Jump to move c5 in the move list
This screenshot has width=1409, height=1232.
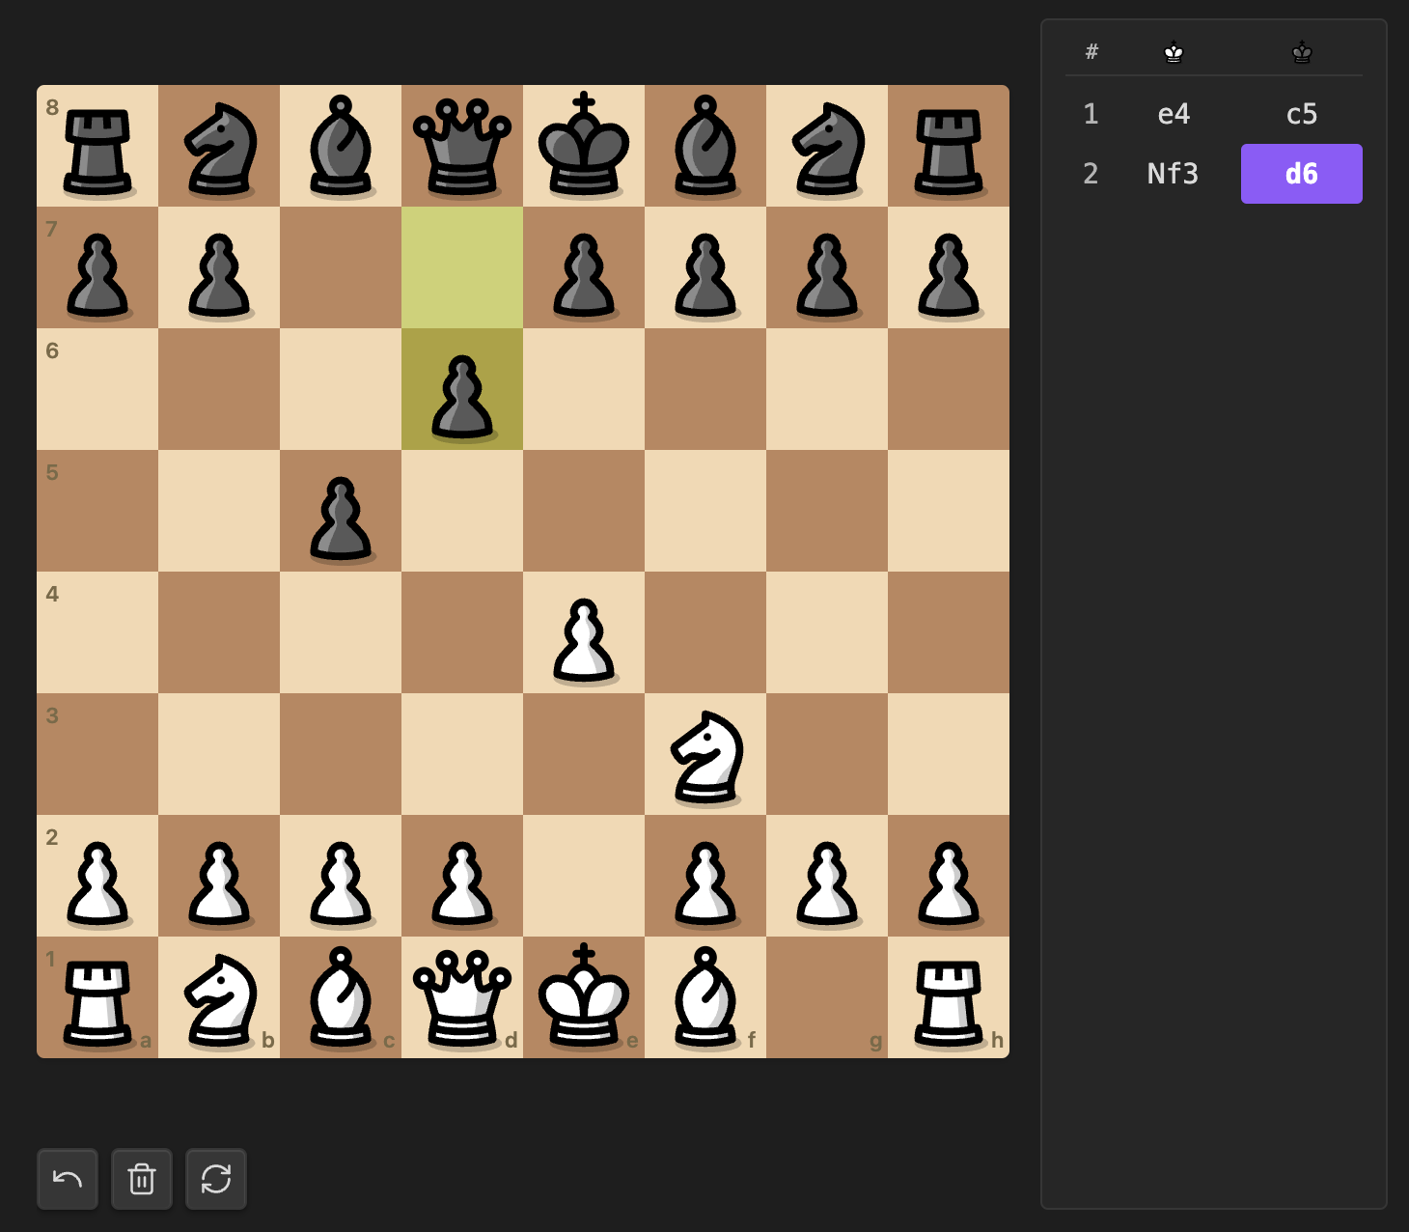(1302, 114)
